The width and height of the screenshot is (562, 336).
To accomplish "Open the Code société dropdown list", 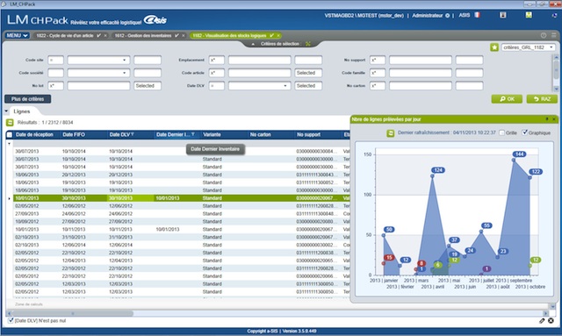I will (x=124, y=73).
